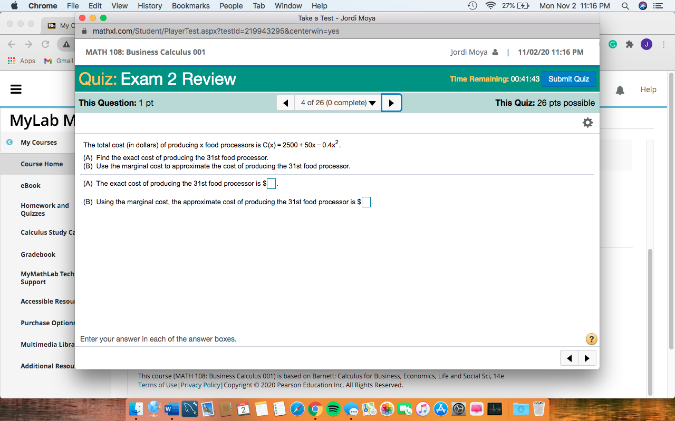The height and width of the screenshot is (421, 675).
Task: Click the Siri icon in the menu bar
Action: pos(642,6)
